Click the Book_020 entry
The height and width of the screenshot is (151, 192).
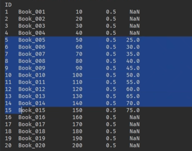tap(32, 145)
